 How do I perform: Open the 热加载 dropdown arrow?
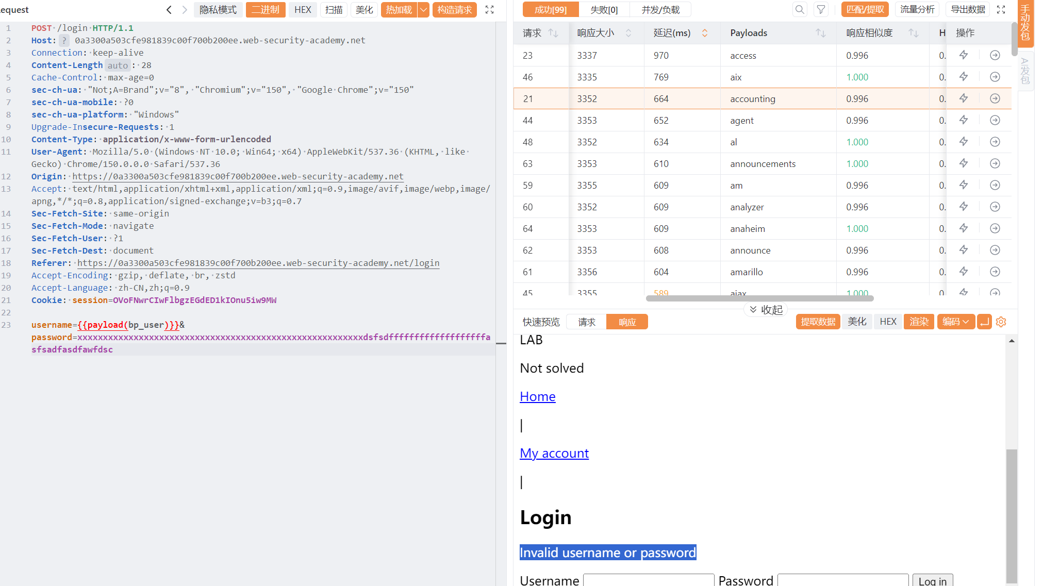[424, 10]
